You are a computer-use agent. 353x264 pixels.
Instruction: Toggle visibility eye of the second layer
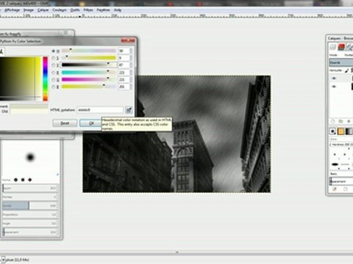(334, 87)
